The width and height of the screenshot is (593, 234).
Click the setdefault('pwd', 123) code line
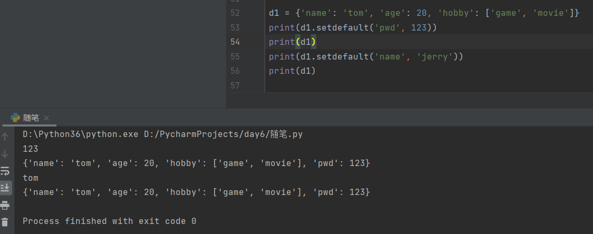click(353, 27)
